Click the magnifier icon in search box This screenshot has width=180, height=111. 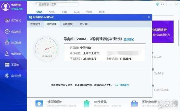[x=36, y=4]
